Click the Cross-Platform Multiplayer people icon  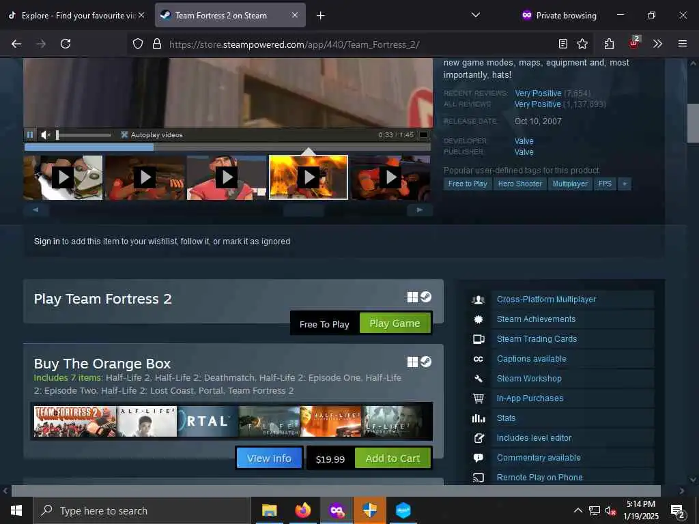point(479,300)
